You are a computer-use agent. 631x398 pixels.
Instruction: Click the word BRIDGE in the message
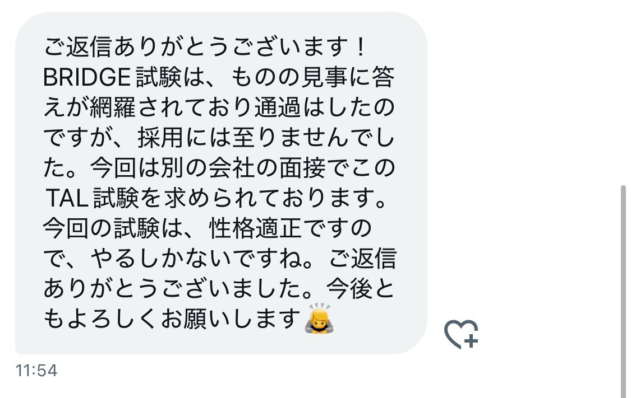(87, 77)
